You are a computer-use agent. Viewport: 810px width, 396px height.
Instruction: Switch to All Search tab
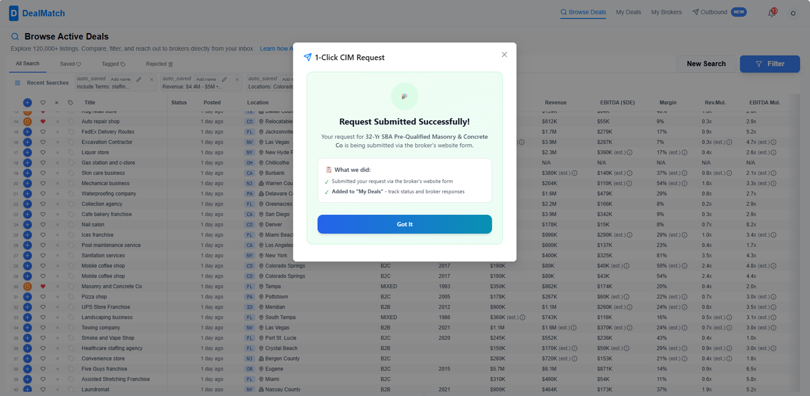click(x=28, y=64)
